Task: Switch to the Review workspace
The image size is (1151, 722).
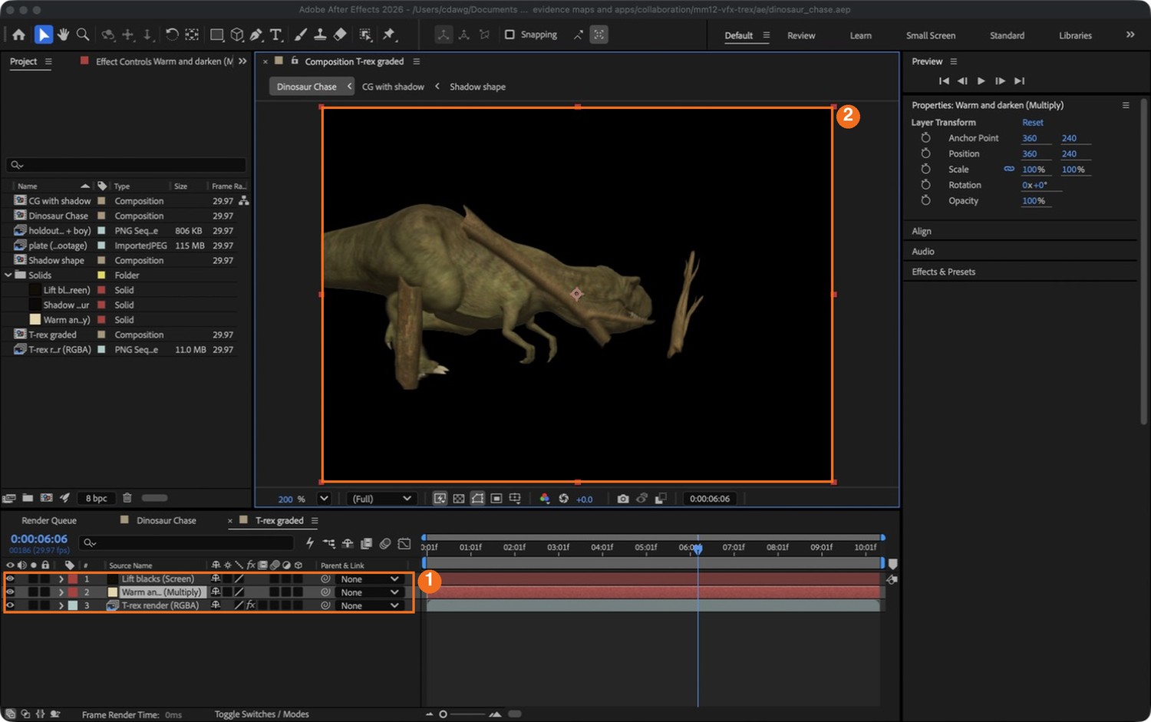Action: tap(801, 35)
